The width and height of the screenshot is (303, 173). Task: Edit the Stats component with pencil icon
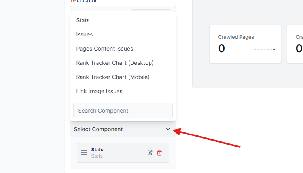pos(150,153)
